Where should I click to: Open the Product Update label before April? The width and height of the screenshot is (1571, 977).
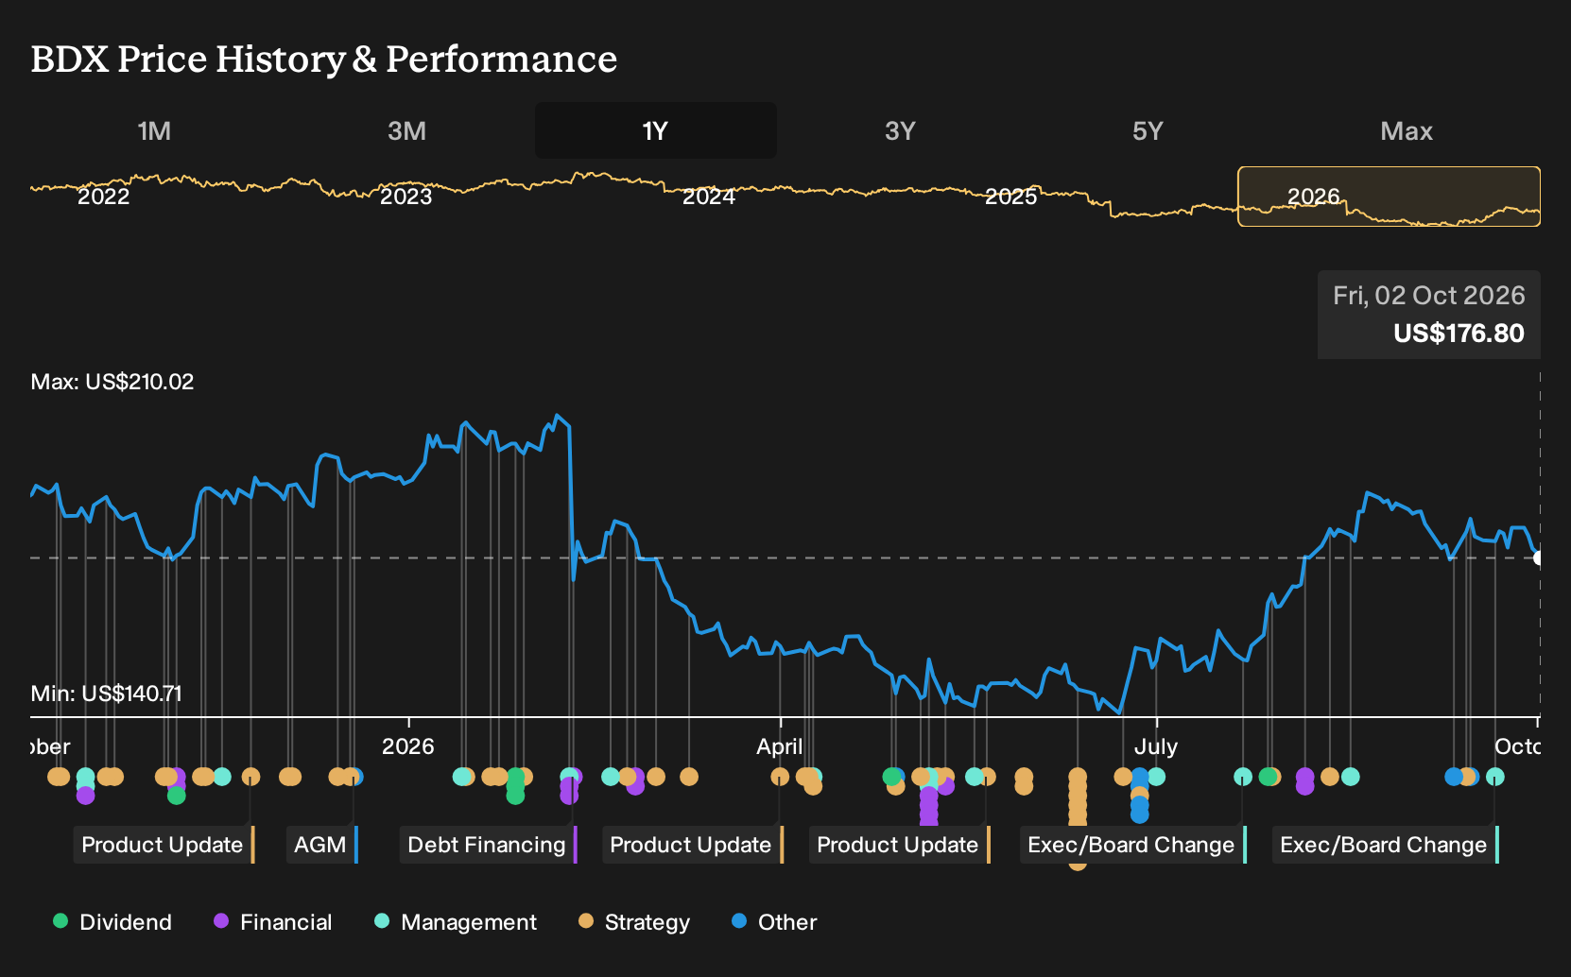coord(693,845)
